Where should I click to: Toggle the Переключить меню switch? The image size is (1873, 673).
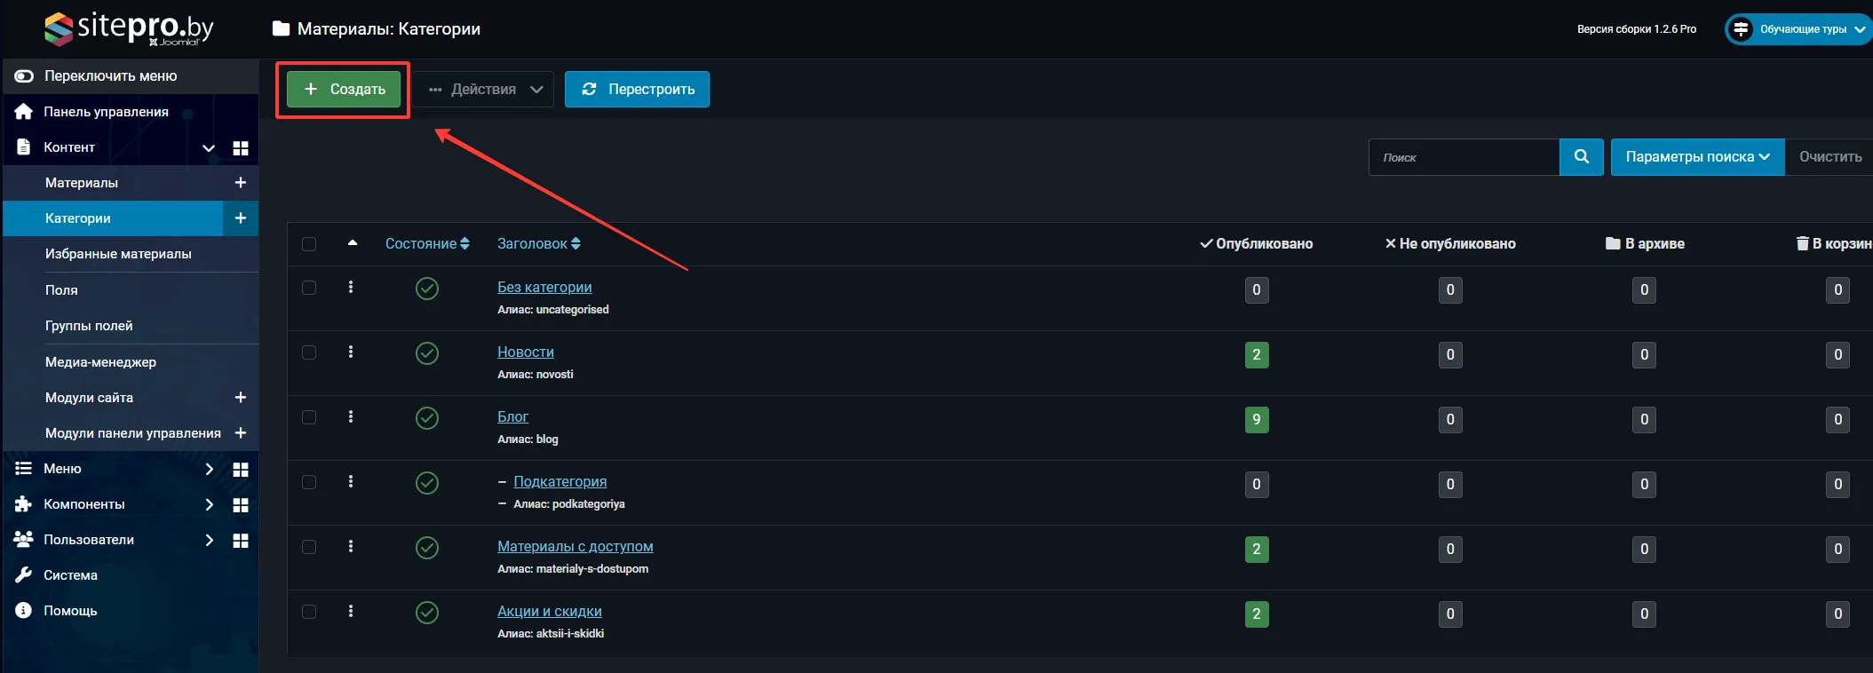pyautogui.click(x=24, y=76)
